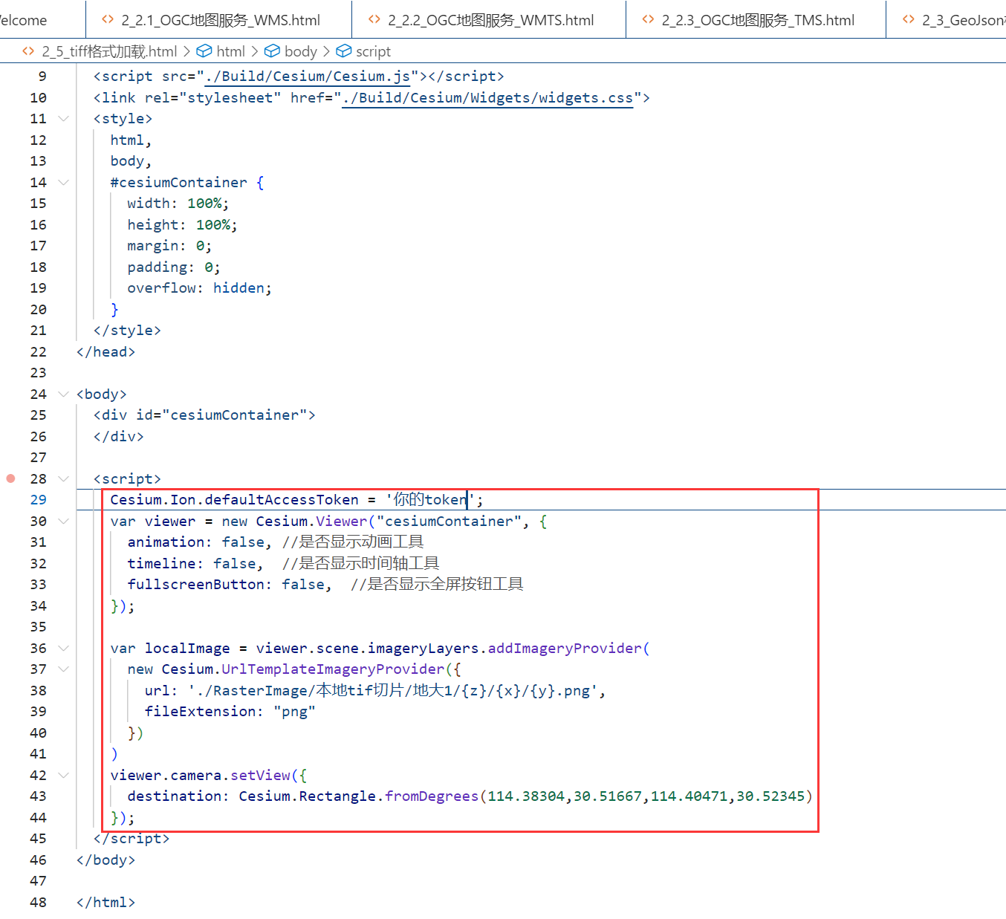
Task: Click 'animation: false' on line 31
Action: coord(195,542)
